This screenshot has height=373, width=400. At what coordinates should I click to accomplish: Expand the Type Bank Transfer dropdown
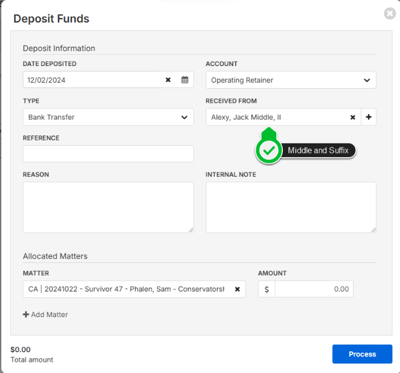[108, 117]
